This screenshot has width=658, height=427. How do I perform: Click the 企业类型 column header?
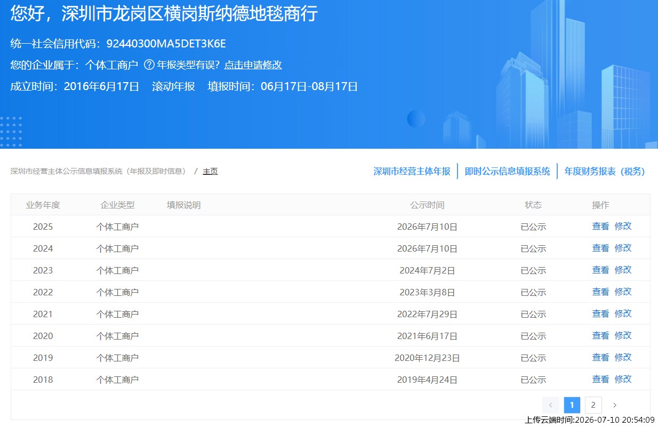(x=117, y=205)
